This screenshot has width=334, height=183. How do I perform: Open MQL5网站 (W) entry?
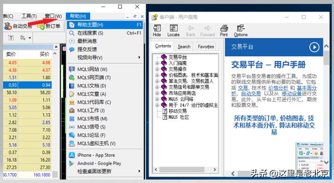point(105,69)
